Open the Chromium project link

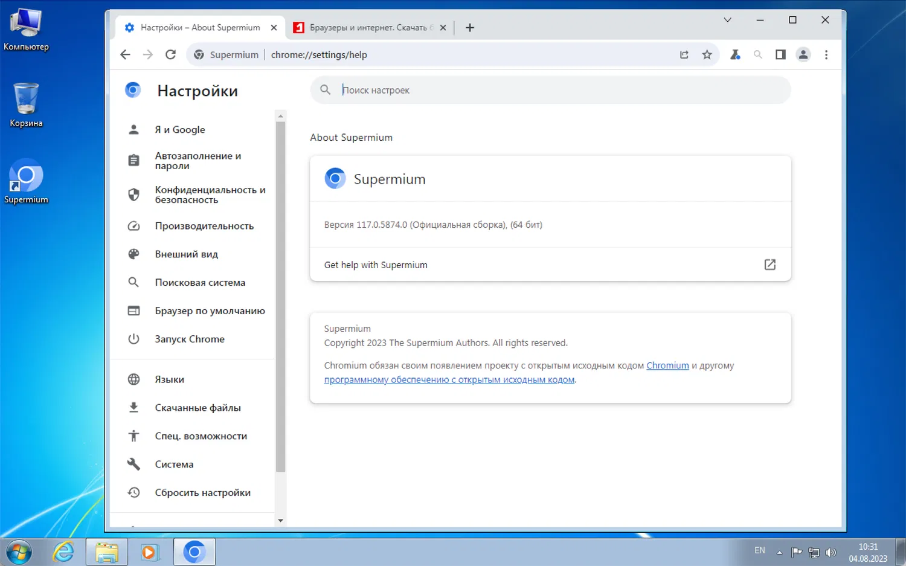pyautogui.click(x=667, y=365)
